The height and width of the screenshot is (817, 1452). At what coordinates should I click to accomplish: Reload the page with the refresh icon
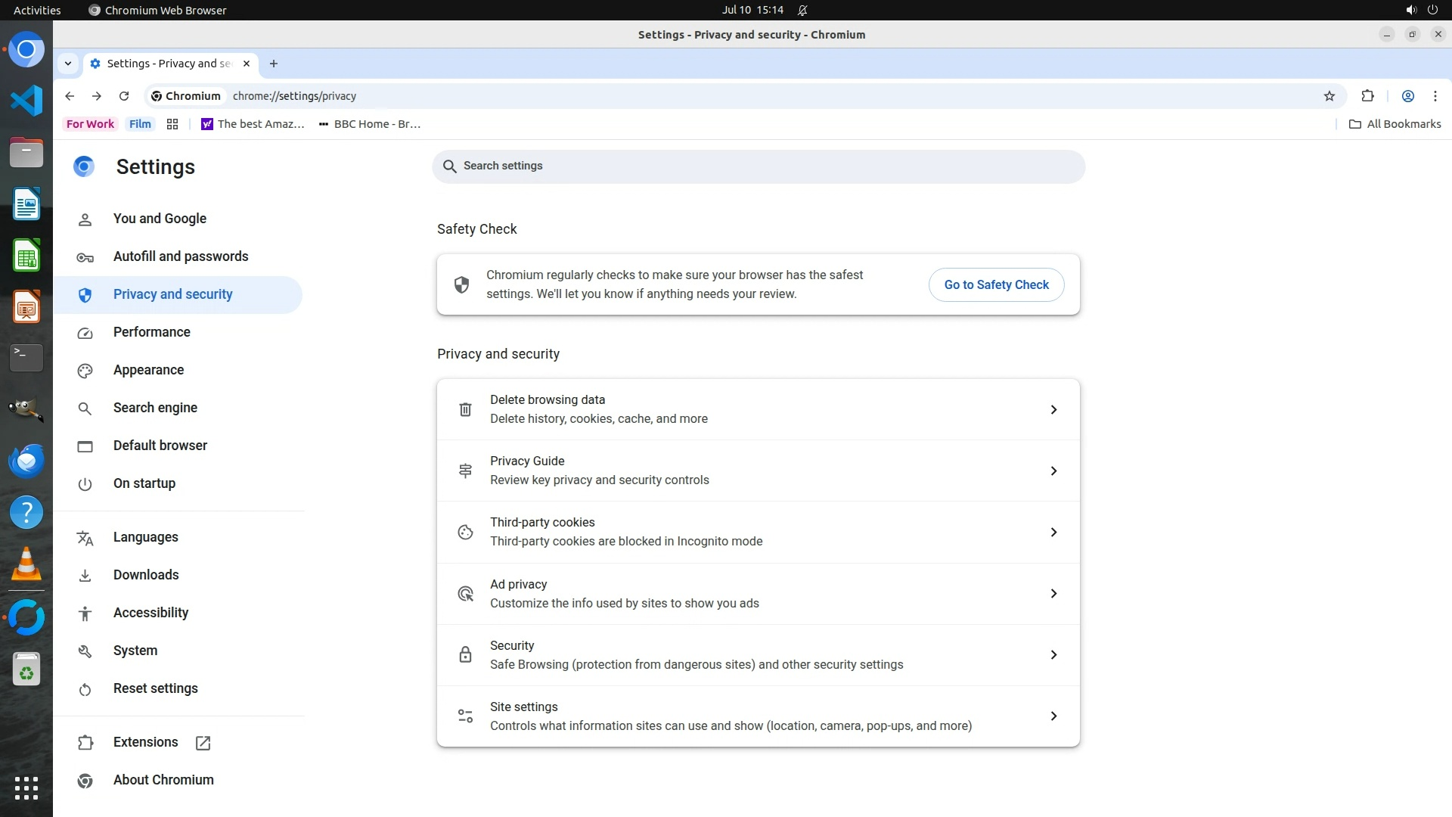click(x=124, y=96)
